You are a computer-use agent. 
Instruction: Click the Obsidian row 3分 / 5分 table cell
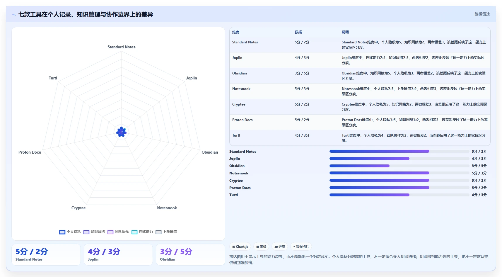click(302, 73)
